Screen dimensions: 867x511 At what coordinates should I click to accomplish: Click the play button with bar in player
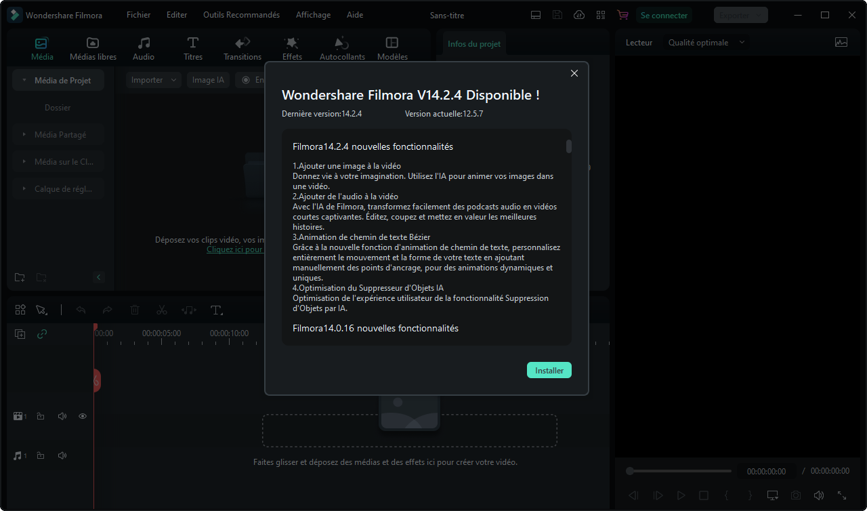(x=658, y=495)
